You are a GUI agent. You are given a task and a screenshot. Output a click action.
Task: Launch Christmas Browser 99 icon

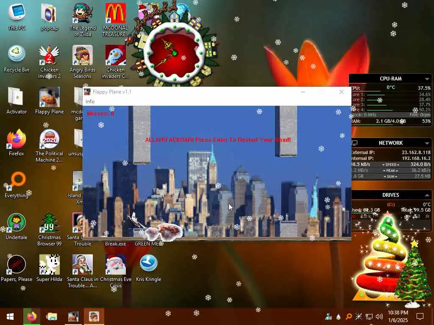click(x=49, y=229)
